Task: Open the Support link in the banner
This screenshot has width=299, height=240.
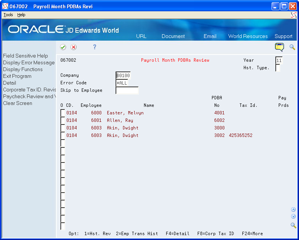Action: (283, 36)
